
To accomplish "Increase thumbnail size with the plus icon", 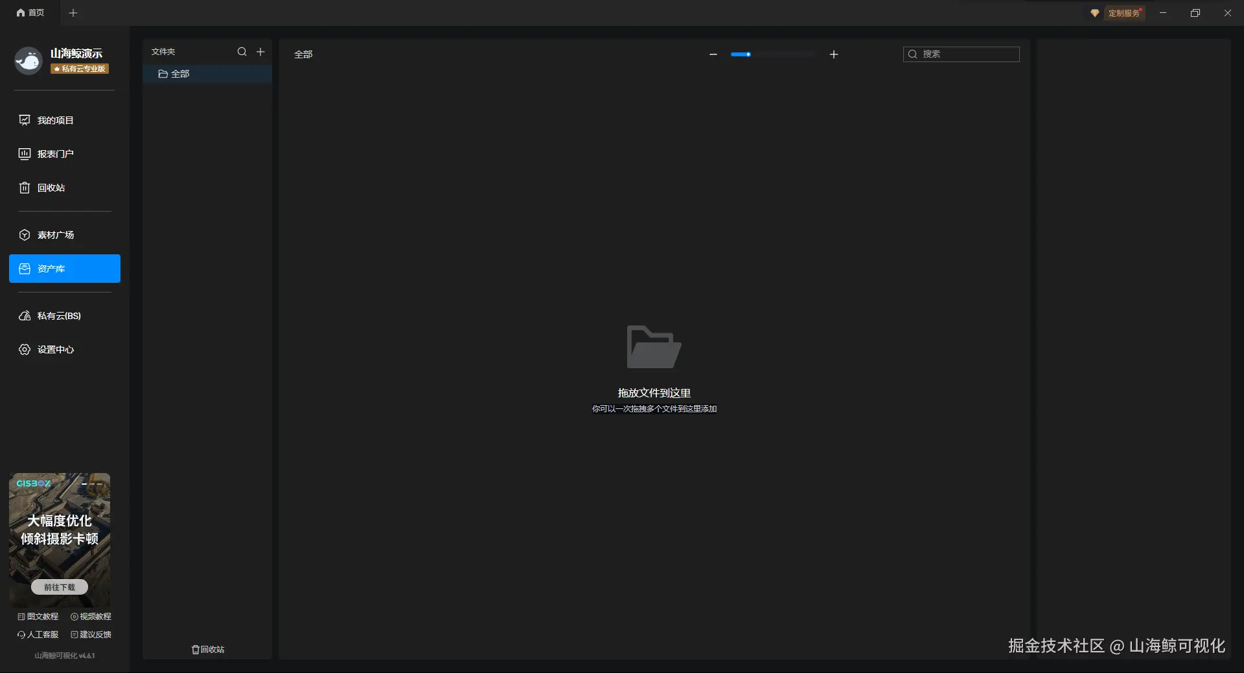I will click(834, 54).
